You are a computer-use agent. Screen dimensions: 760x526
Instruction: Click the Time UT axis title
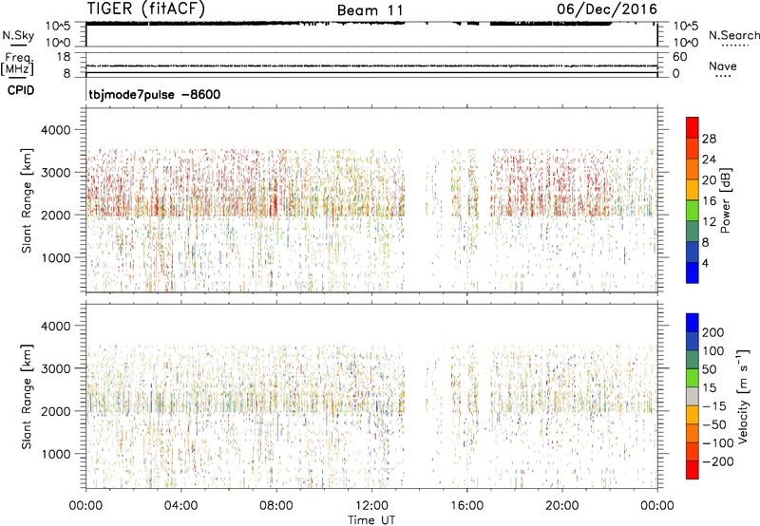pyautogui.click(x=371, y=520)
